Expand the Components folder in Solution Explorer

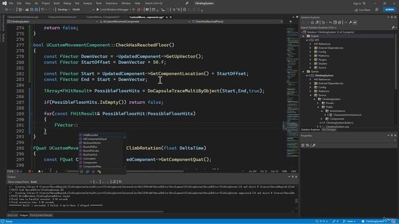[322, 119]
